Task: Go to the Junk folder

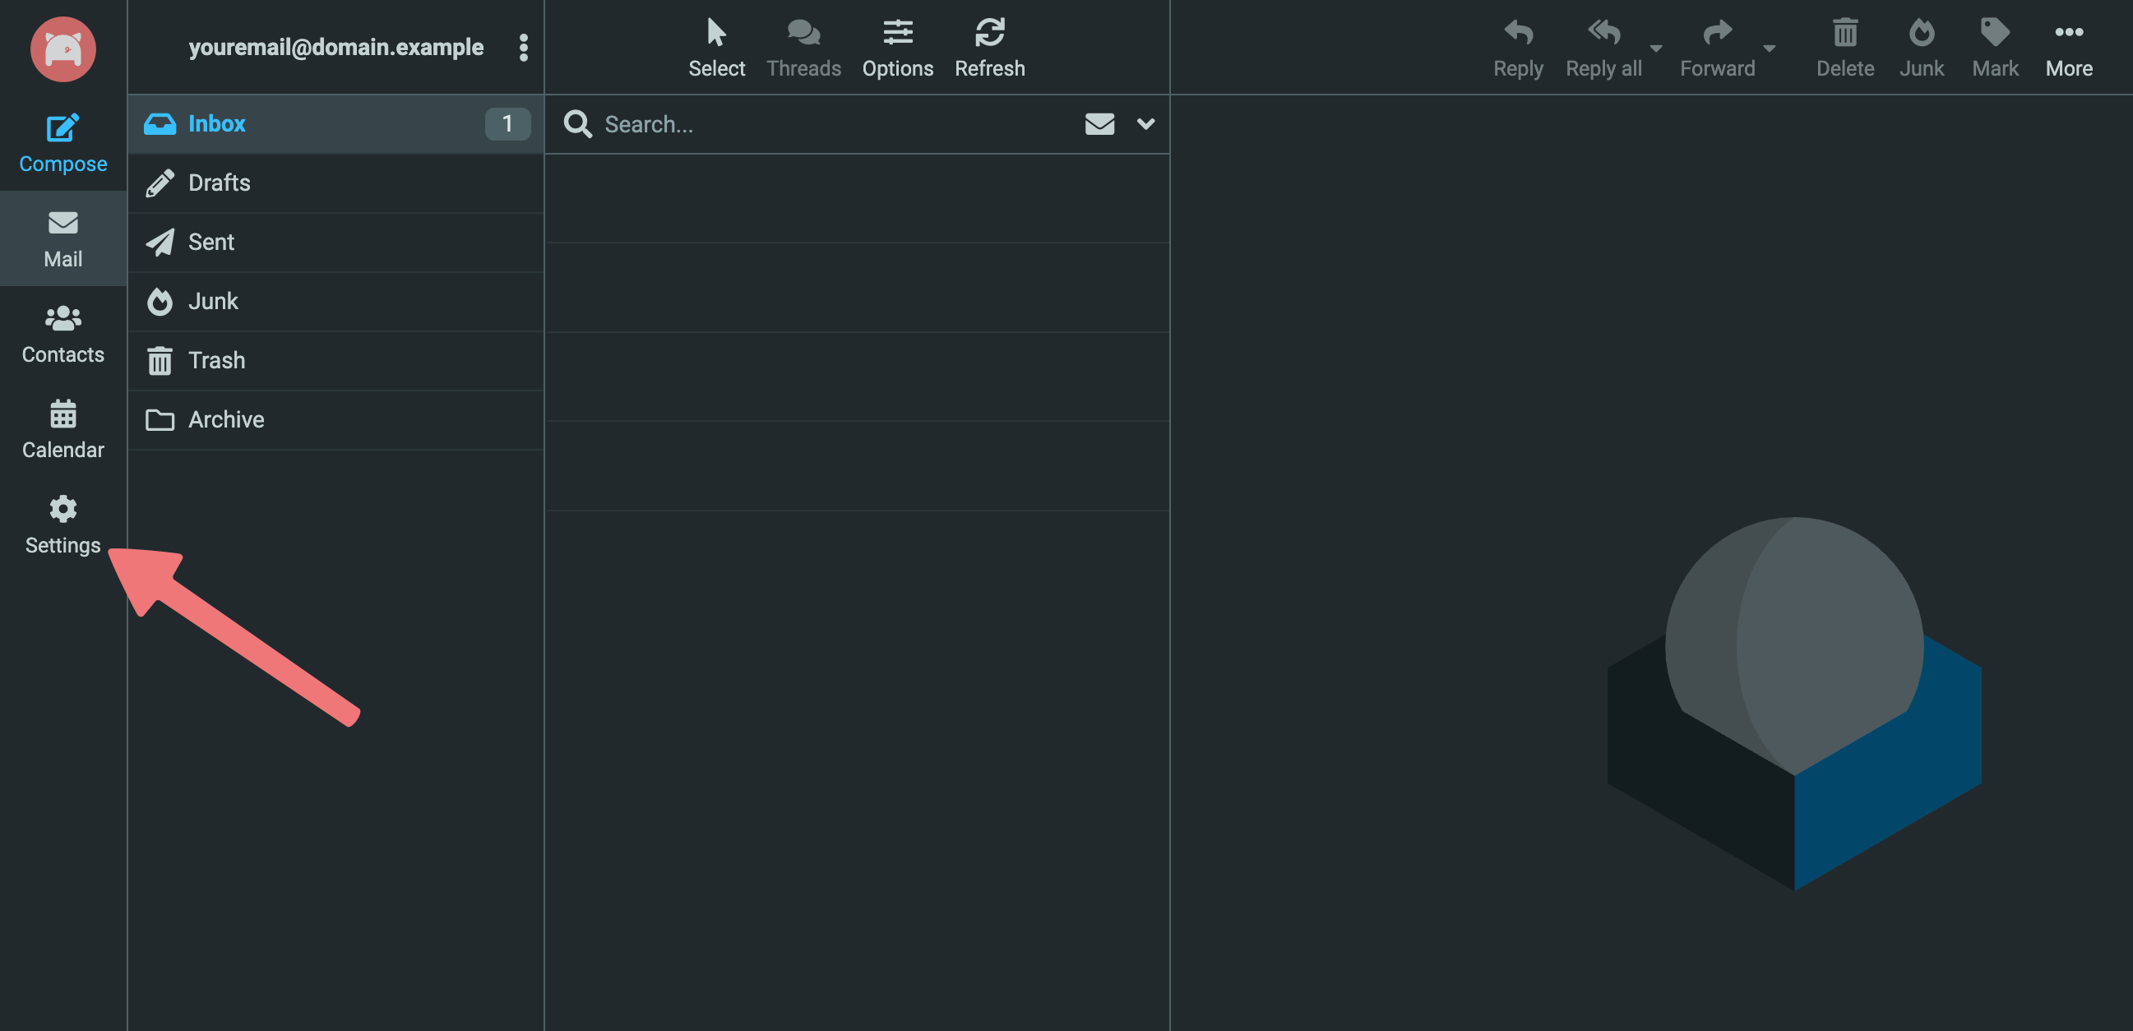Action: 213,302
